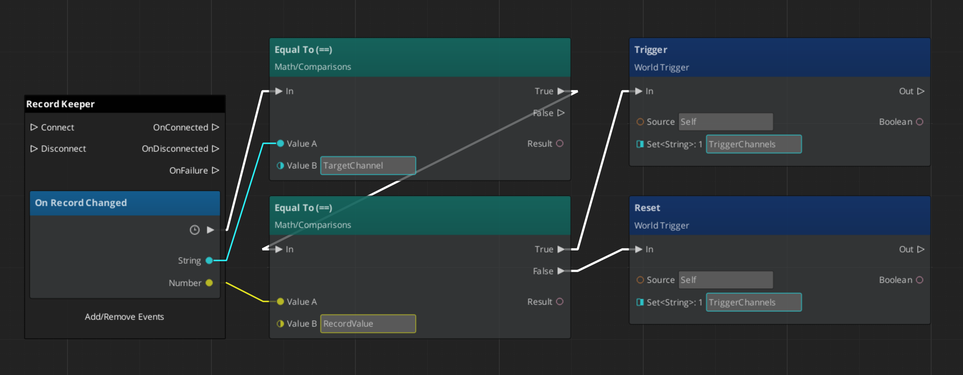Click the Out port on Reset node
Viewport: 963px width, 375px height.
921,249
